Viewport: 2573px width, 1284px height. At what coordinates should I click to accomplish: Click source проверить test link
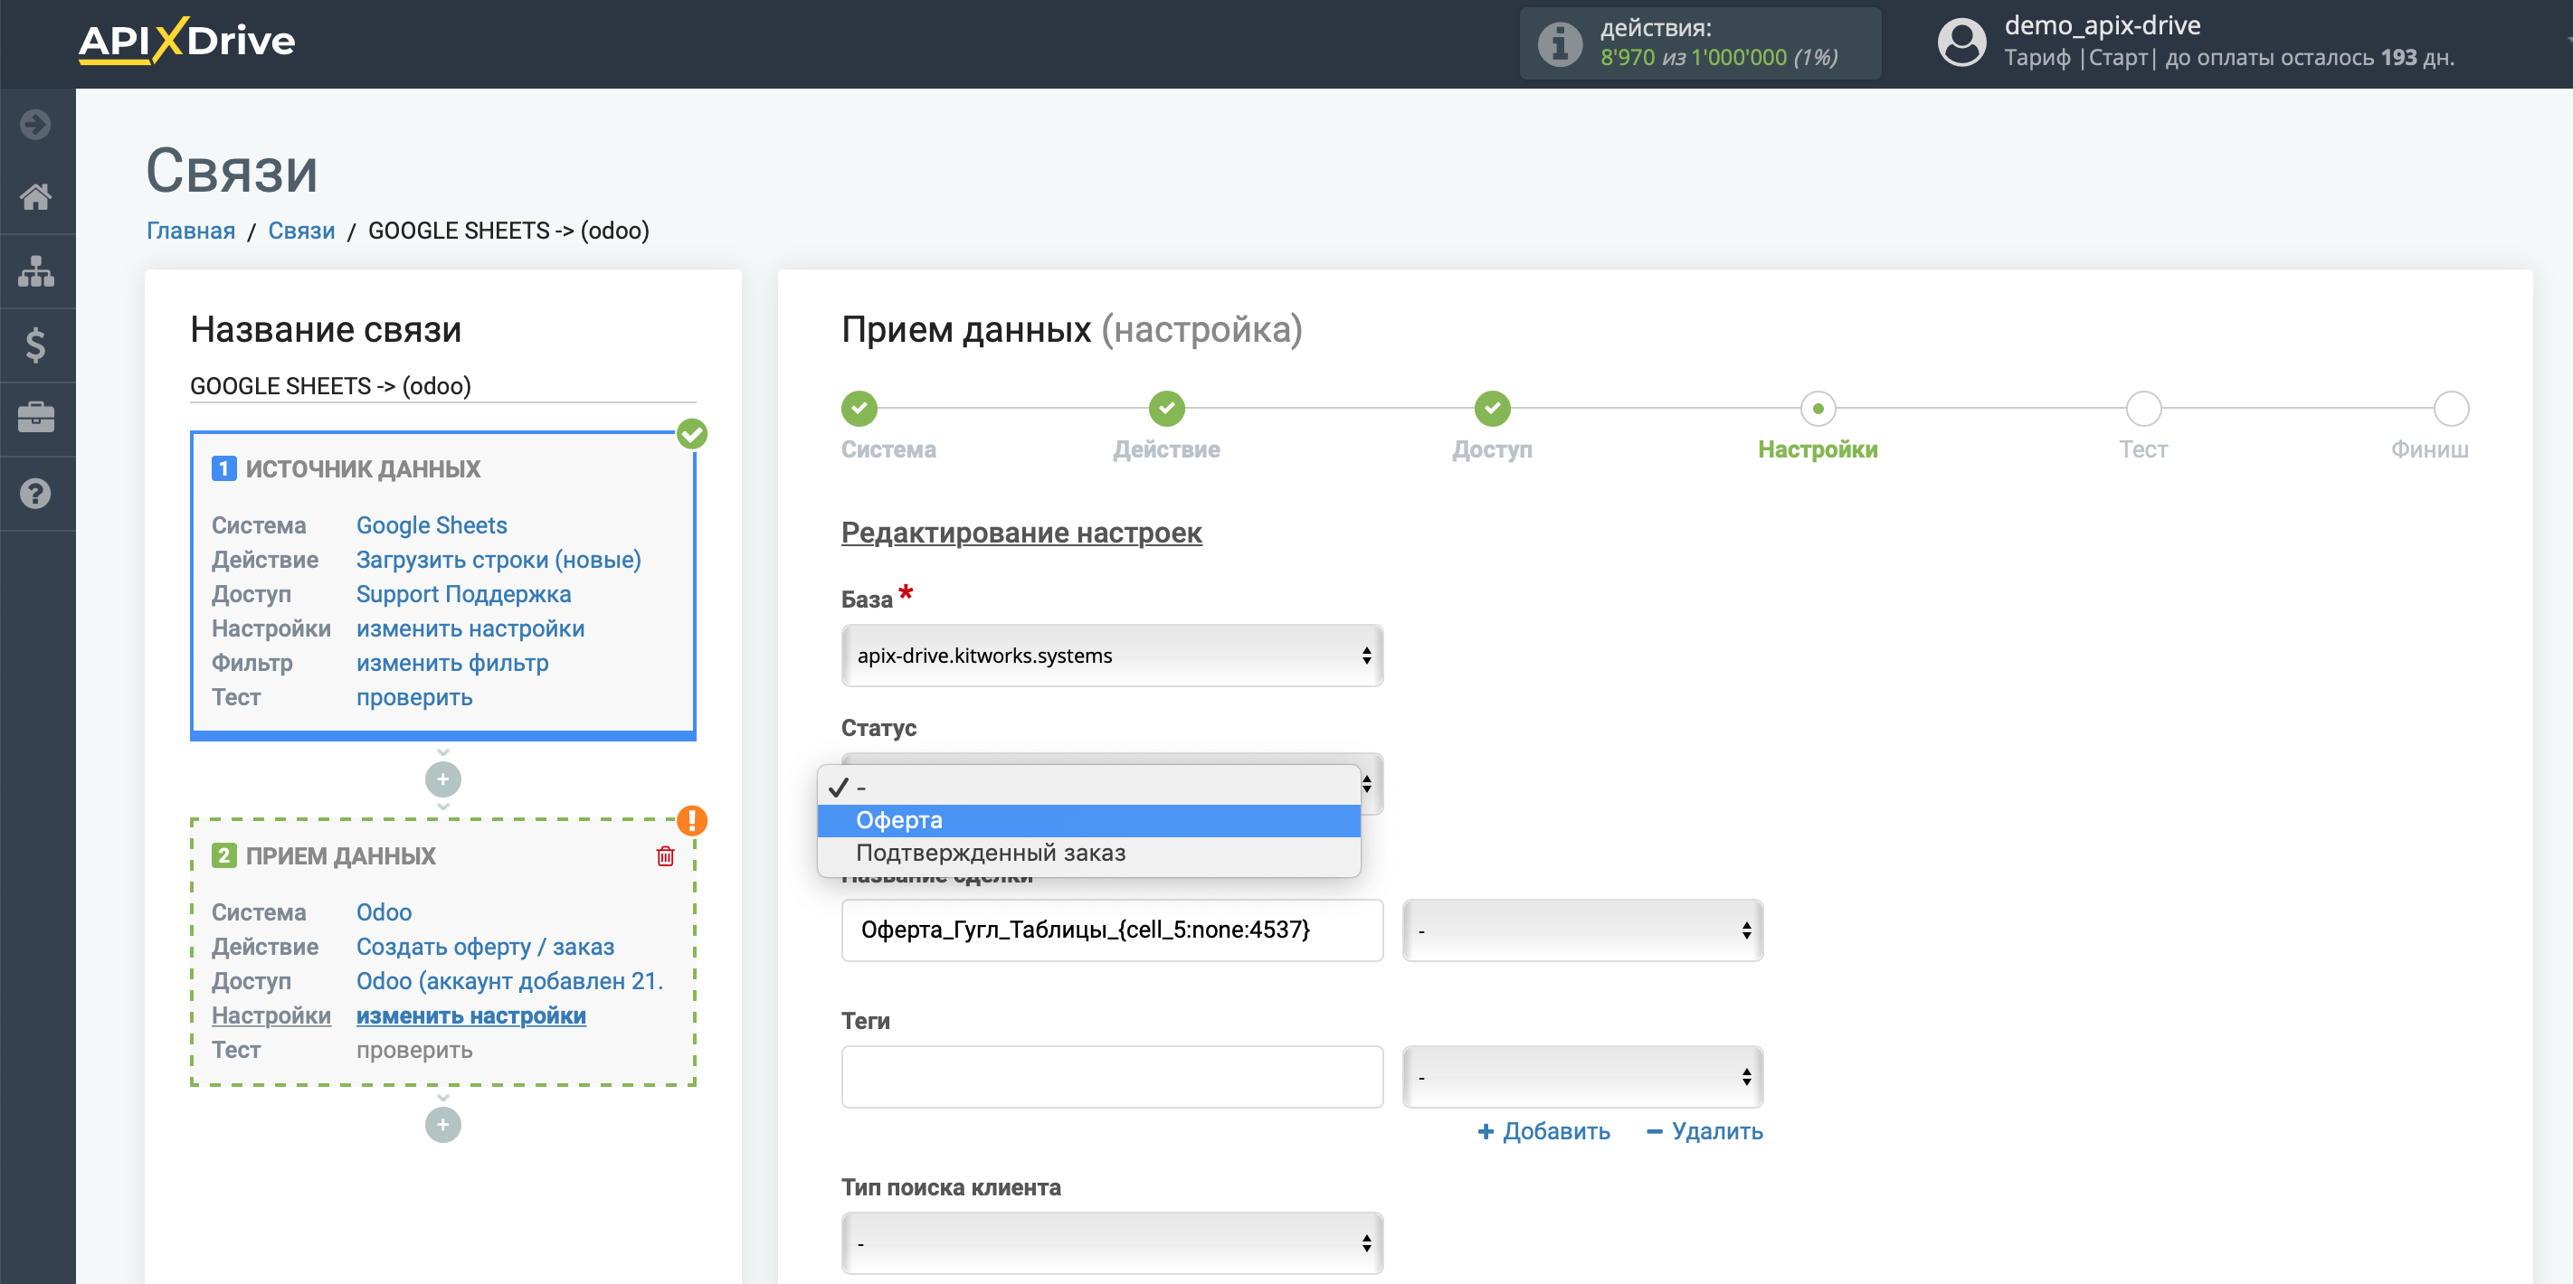[x=414, y=697]
